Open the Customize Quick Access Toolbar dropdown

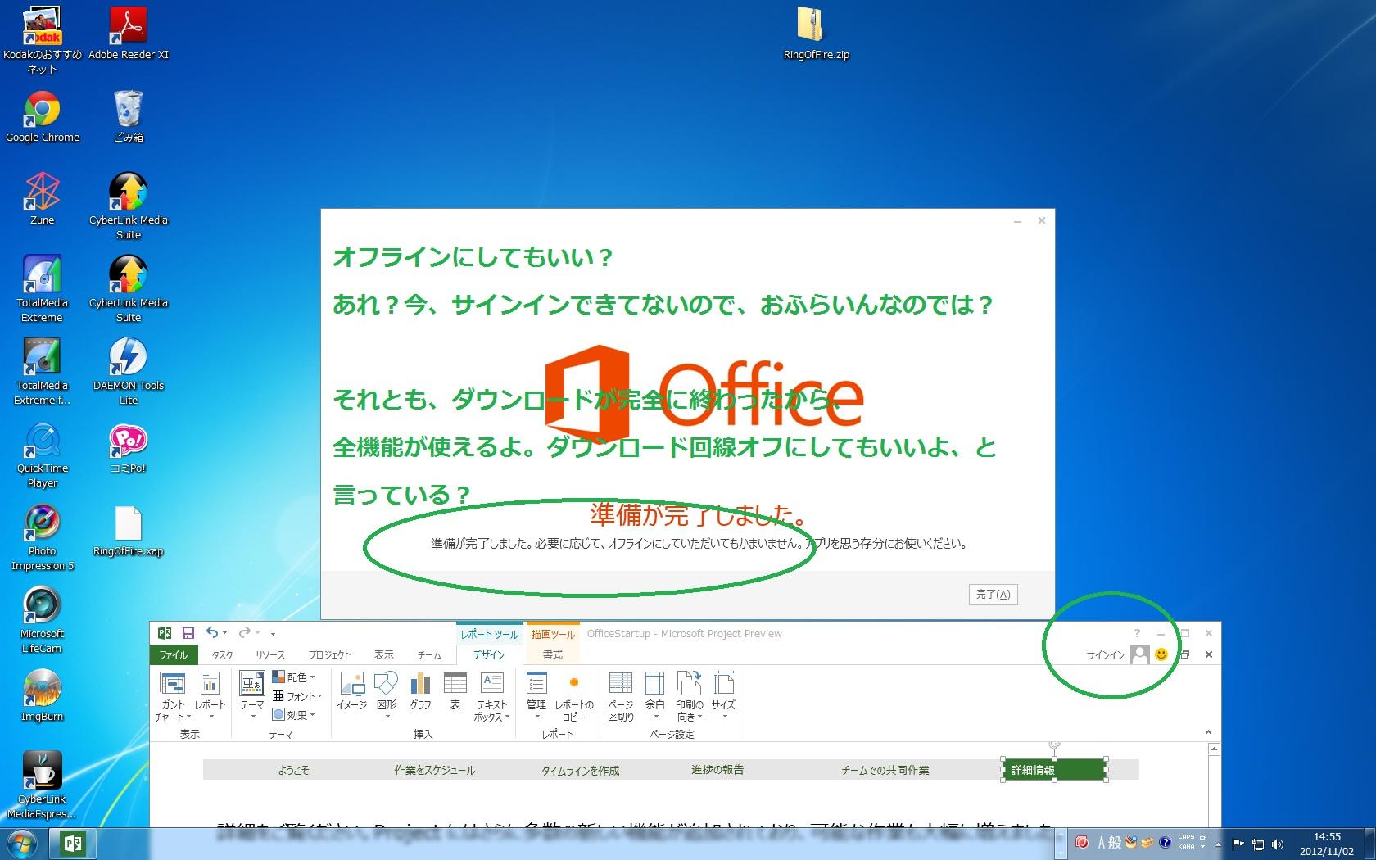tap(273, 633)
